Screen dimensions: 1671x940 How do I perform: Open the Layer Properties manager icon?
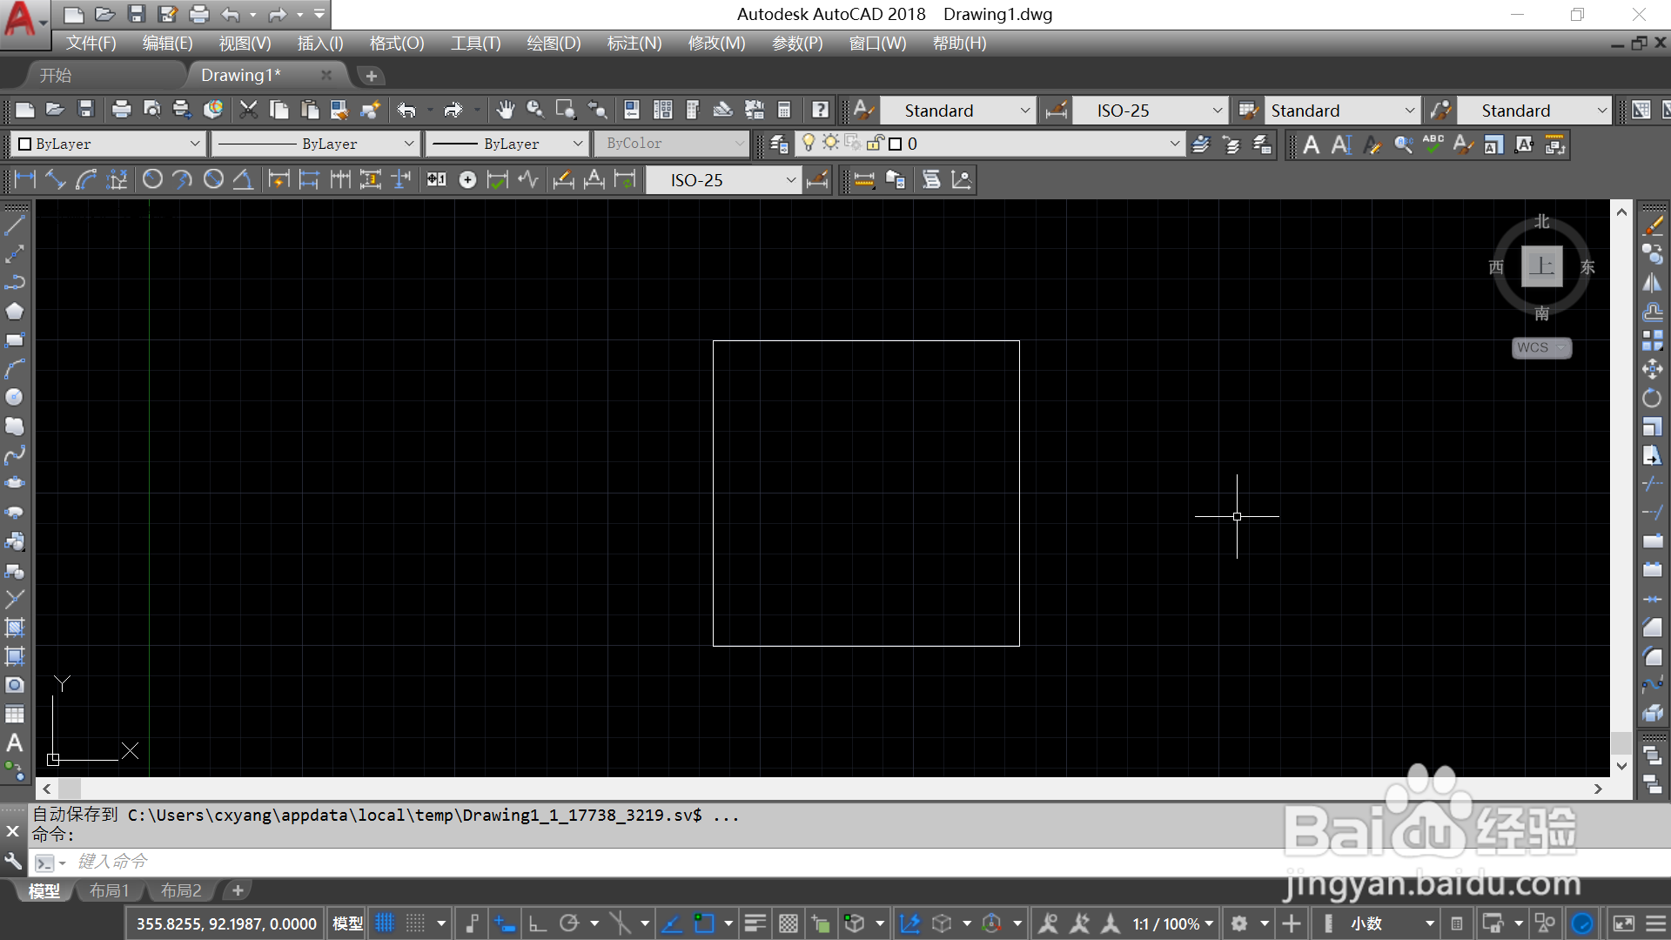tap(779, 144)
